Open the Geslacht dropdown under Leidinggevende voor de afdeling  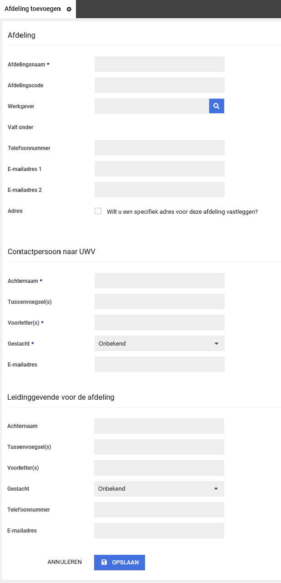point(159,489)
